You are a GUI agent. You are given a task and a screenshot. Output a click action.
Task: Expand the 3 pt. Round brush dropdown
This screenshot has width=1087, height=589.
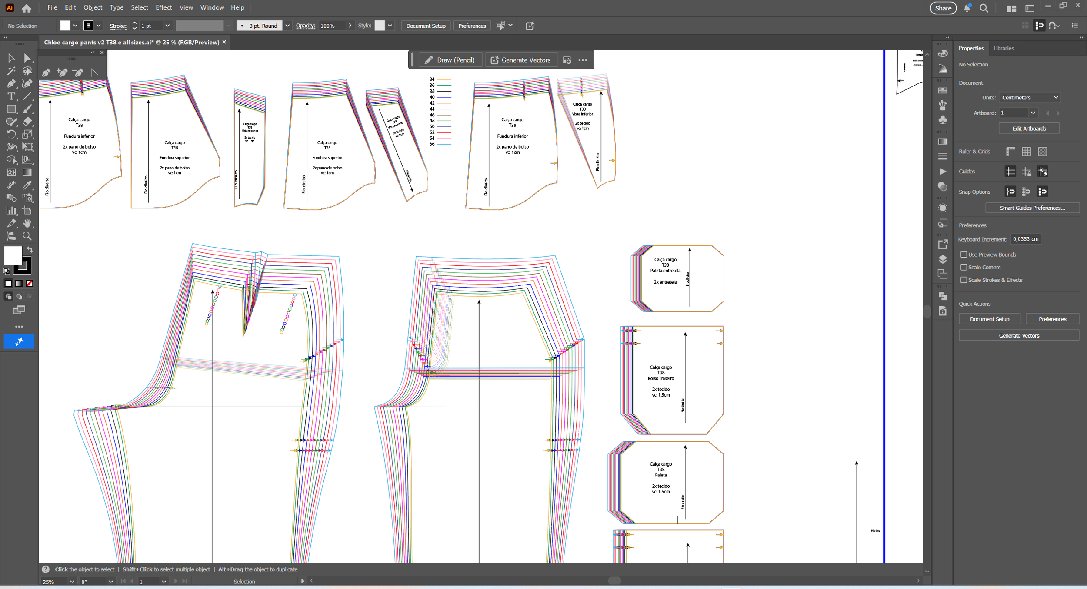point(287,26)
